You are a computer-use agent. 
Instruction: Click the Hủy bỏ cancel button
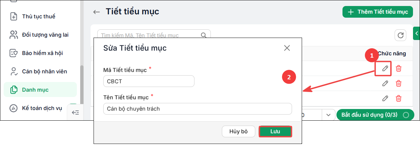coord(239,131)
